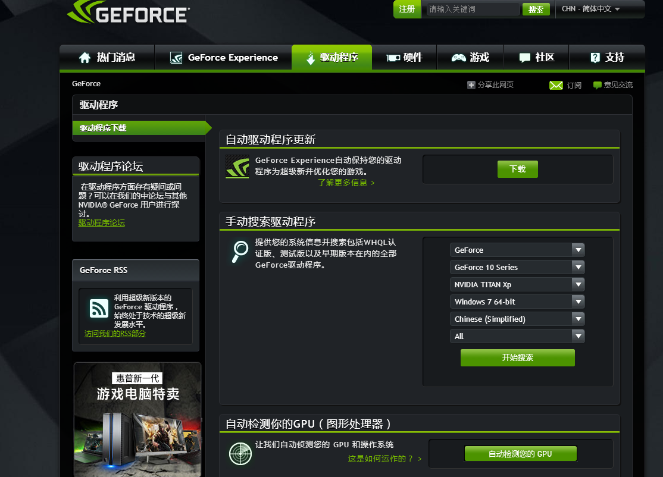Click the 分享此网页 link

(496, 85)
